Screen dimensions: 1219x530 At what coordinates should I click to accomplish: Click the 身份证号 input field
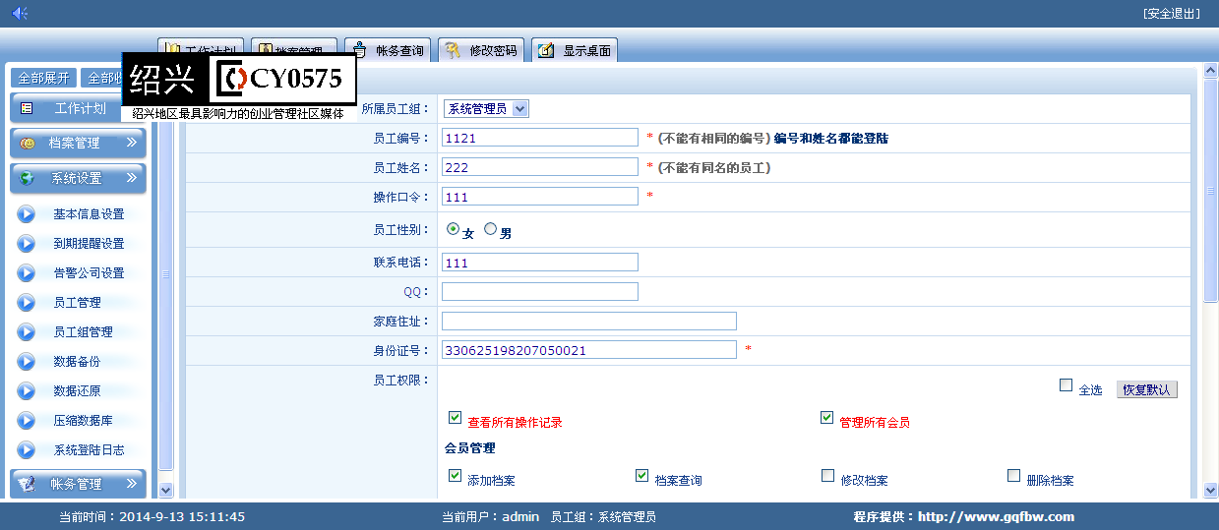tap(589, 350)
